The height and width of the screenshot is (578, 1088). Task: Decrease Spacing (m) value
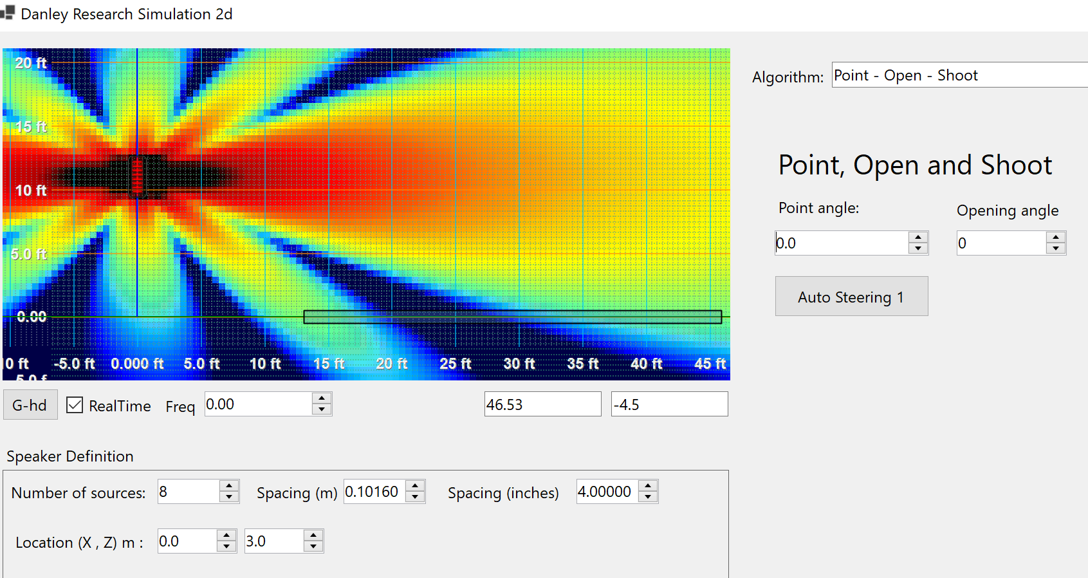[x=415, y=498]
